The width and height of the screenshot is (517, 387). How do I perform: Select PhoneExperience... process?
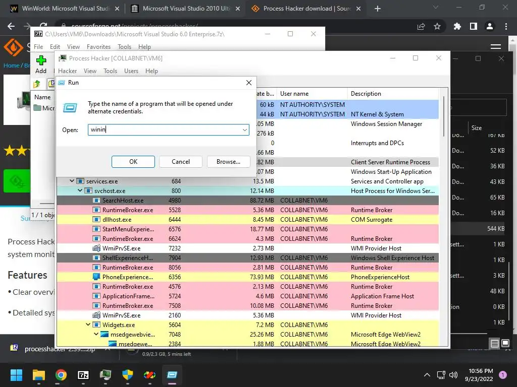[x=247, y=277]
